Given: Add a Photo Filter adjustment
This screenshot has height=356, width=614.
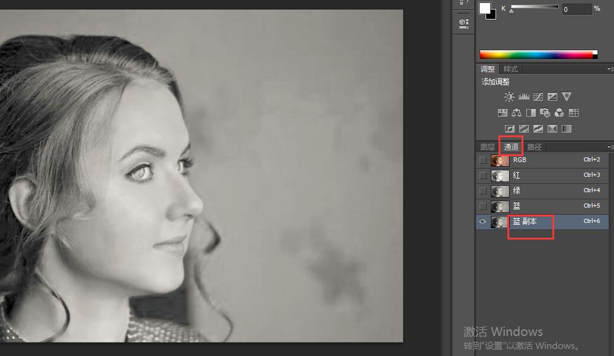Looking at the screenshot, I should click(x=545, y=113).
